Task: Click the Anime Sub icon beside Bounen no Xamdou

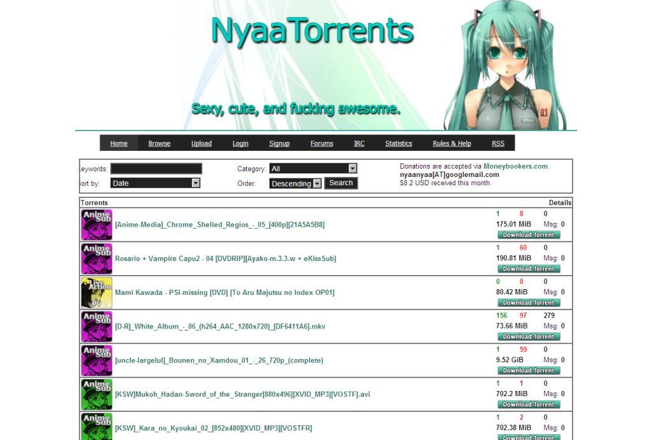Action: click(96, 360)
